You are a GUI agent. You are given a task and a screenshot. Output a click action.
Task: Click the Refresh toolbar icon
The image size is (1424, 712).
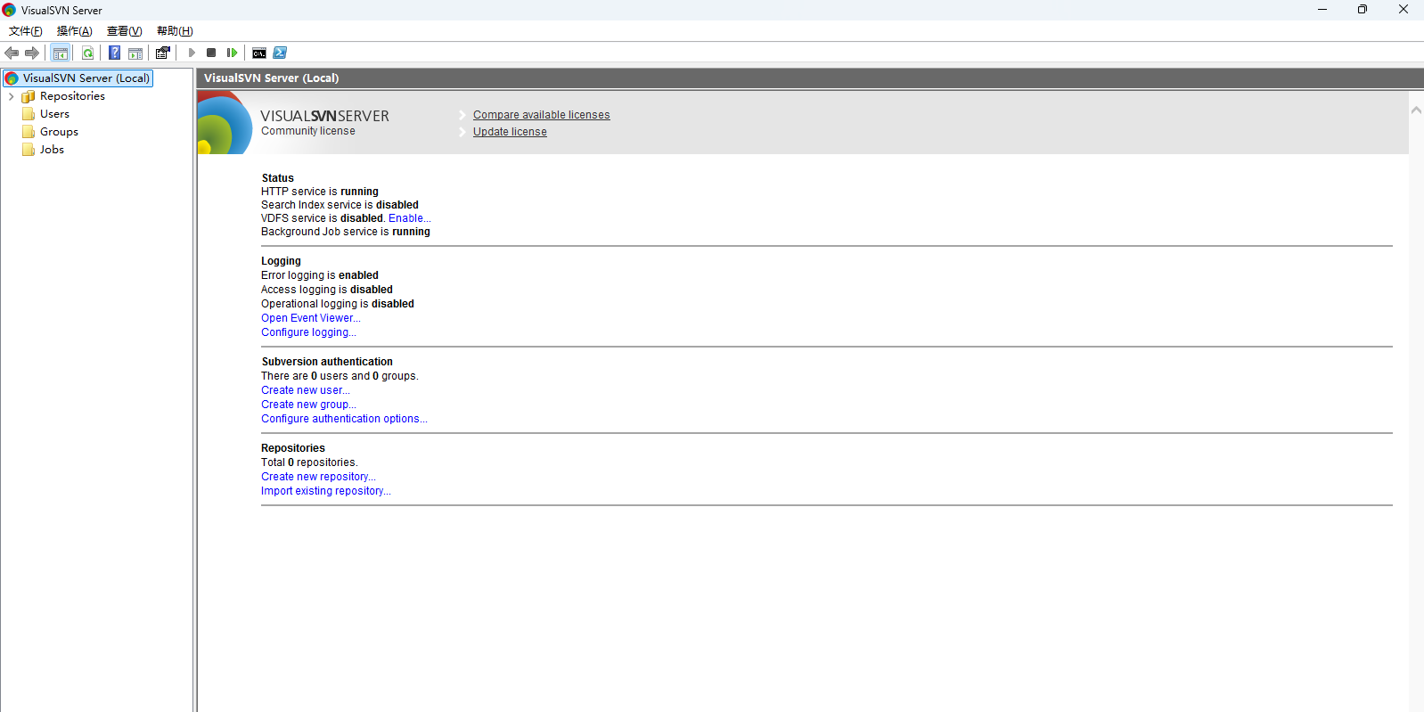[87, 53]
